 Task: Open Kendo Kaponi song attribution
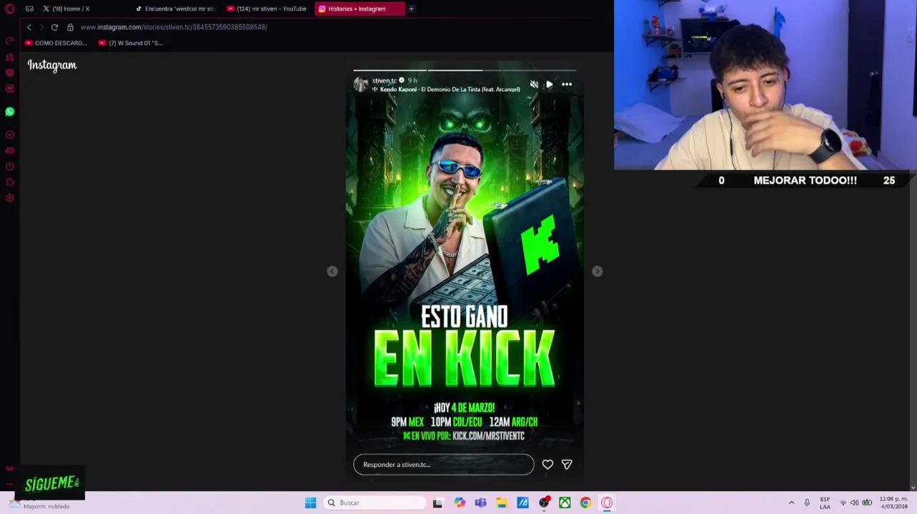click(x=450, y=89)
